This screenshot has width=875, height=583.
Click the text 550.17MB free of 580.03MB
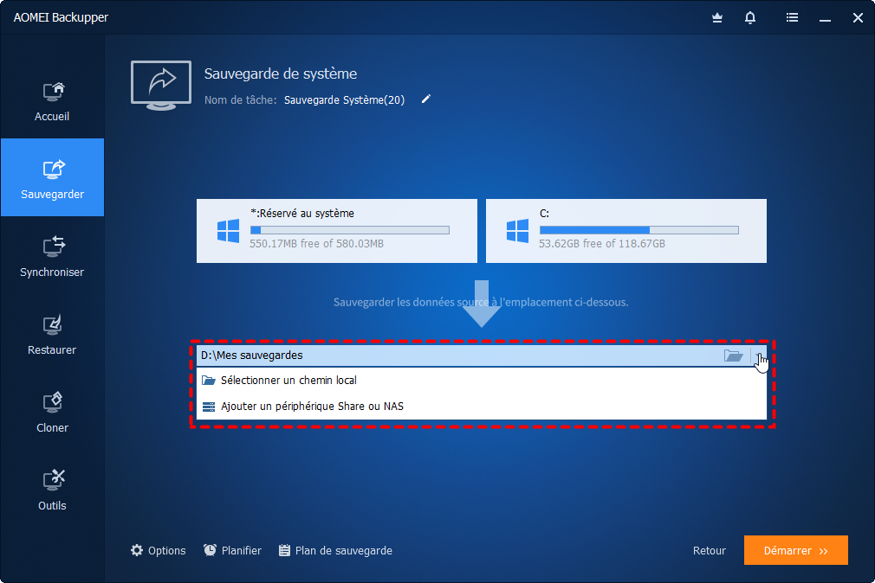click(317, 244)
